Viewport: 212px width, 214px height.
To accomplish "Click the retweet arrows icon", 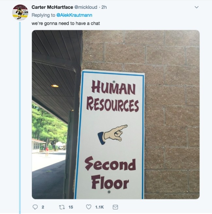I will pyautogui.click(x=61, y=207).
